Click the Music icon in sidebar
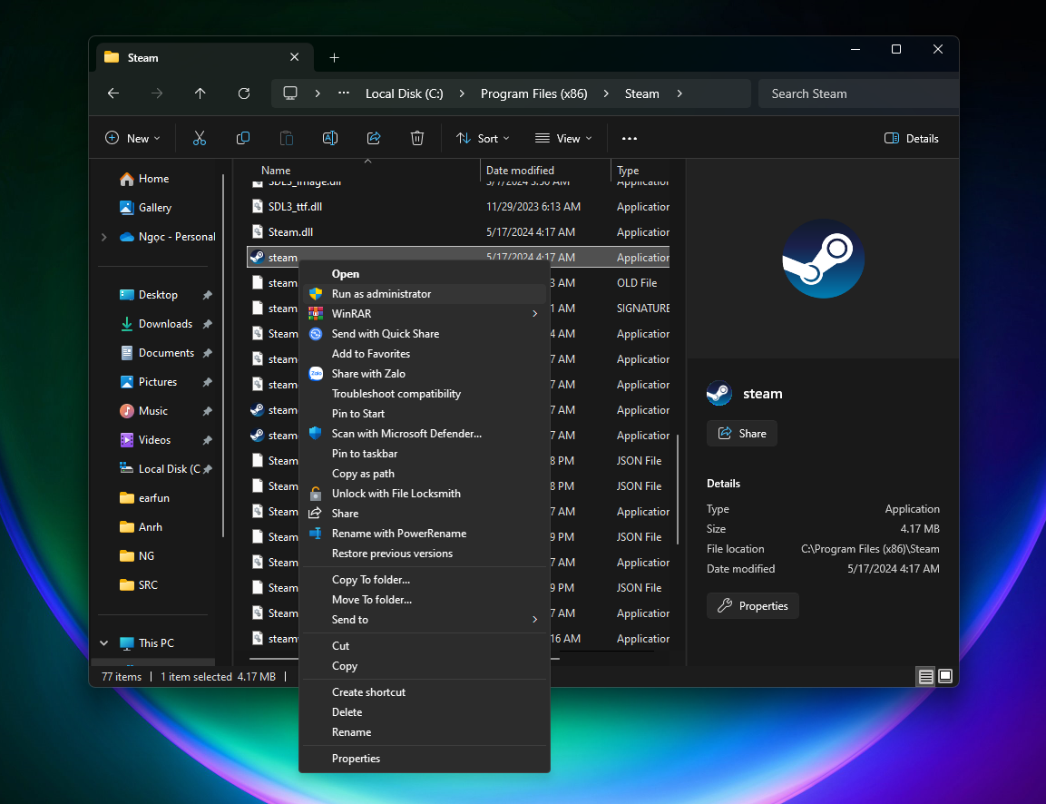 point(127,411)
